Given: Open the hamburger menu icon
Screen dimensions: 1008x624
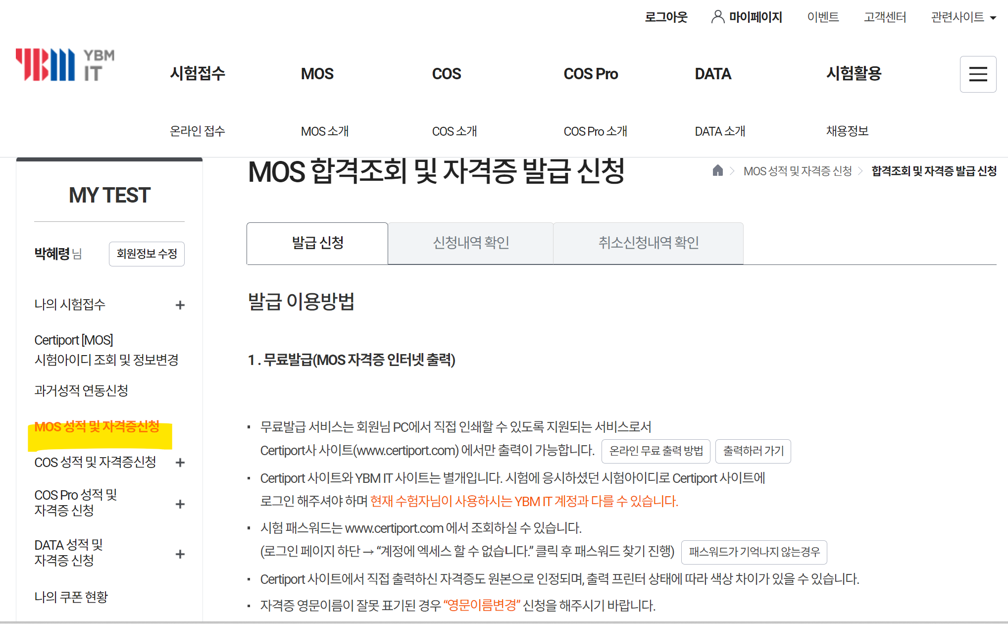Looking at the screenshot, I should click(978, 74).
